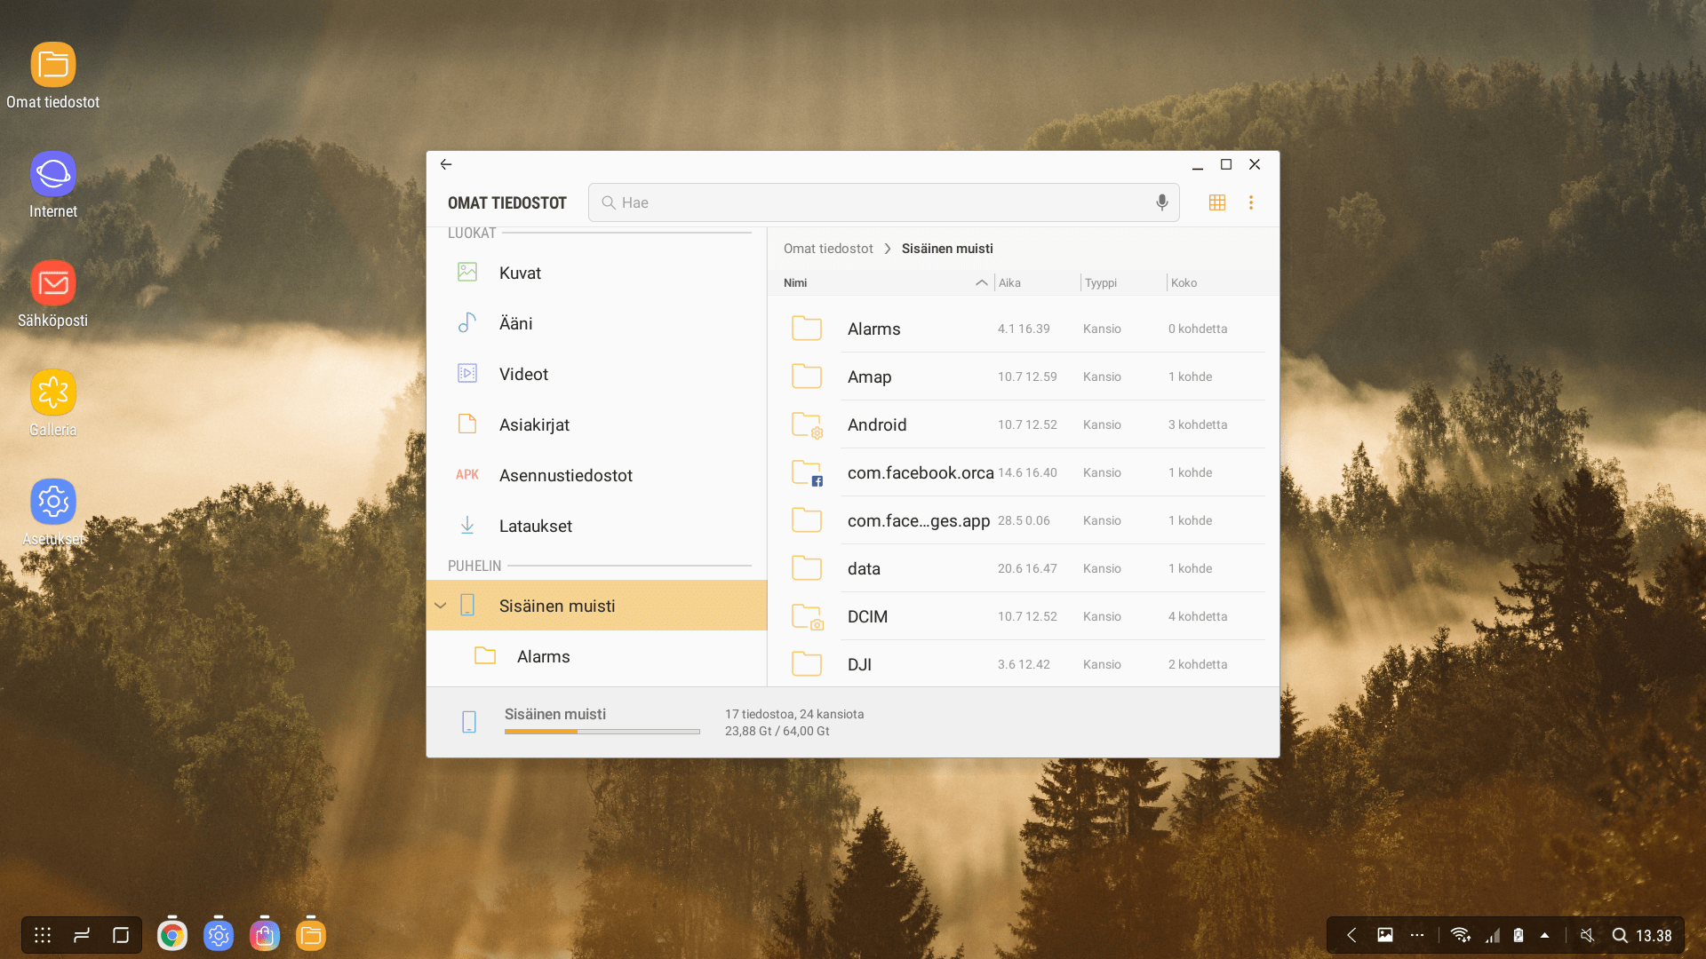The image size is (1706, 959).
Task: Open the Ääni audio category
Action: [x=515, y=323]
